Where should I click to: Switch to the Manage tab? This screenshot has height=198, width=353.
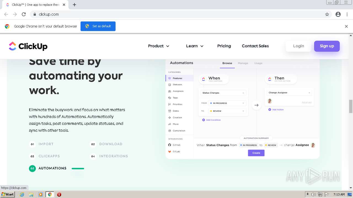[243, 63]
